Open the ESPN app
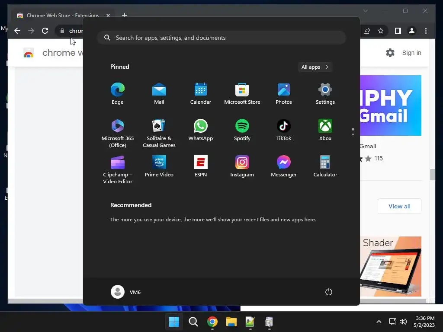Viewport: 443px width, 332px height. point(201,166)
